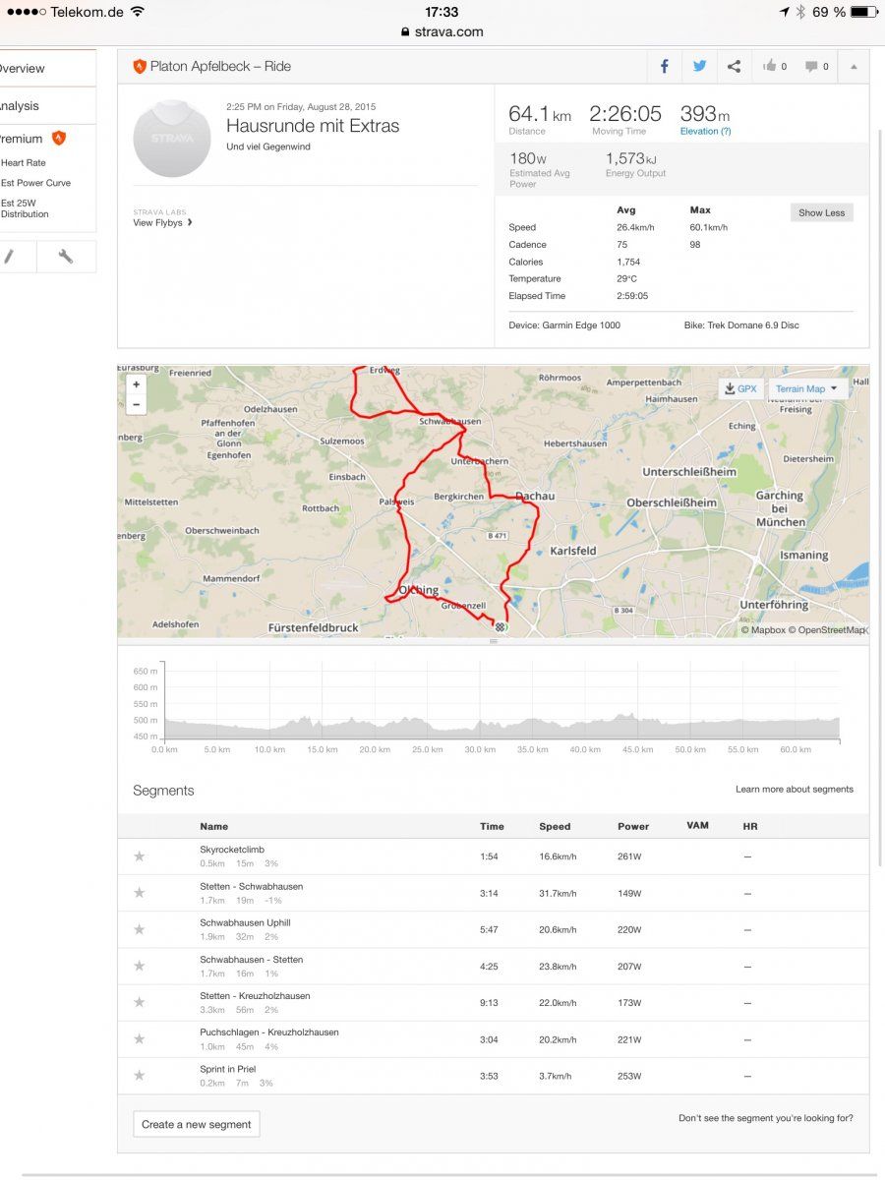Star the Schwabhausen Uphill segment
The height and width of the screenshot is (1180, 885).
140,929
